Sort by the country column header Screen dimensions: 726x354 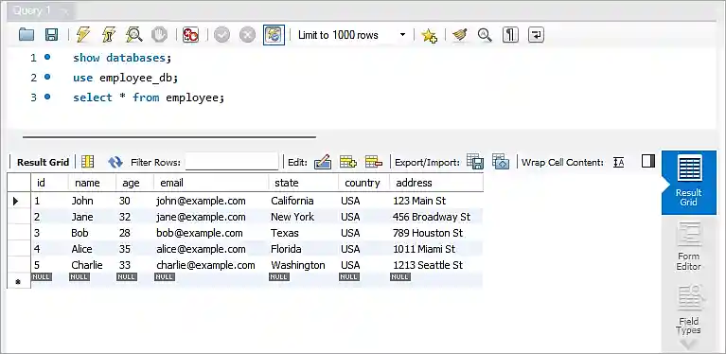pos(363,183)
